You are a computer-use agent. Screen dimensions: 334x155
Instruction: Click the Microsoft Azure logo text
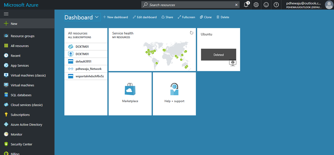(21, 5)
